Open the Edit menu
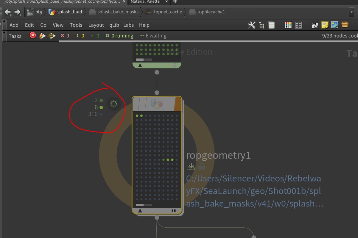The width and height of the screenshot is (358, 238). pyautogui.click(x=29, y=25)
